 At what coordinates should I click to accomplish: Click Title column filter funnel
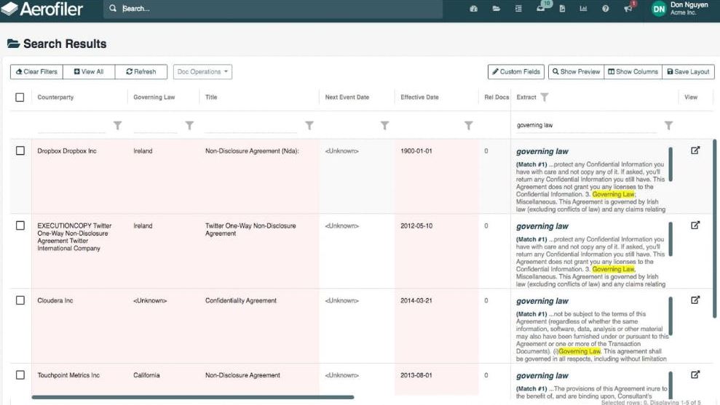point(309,125)
